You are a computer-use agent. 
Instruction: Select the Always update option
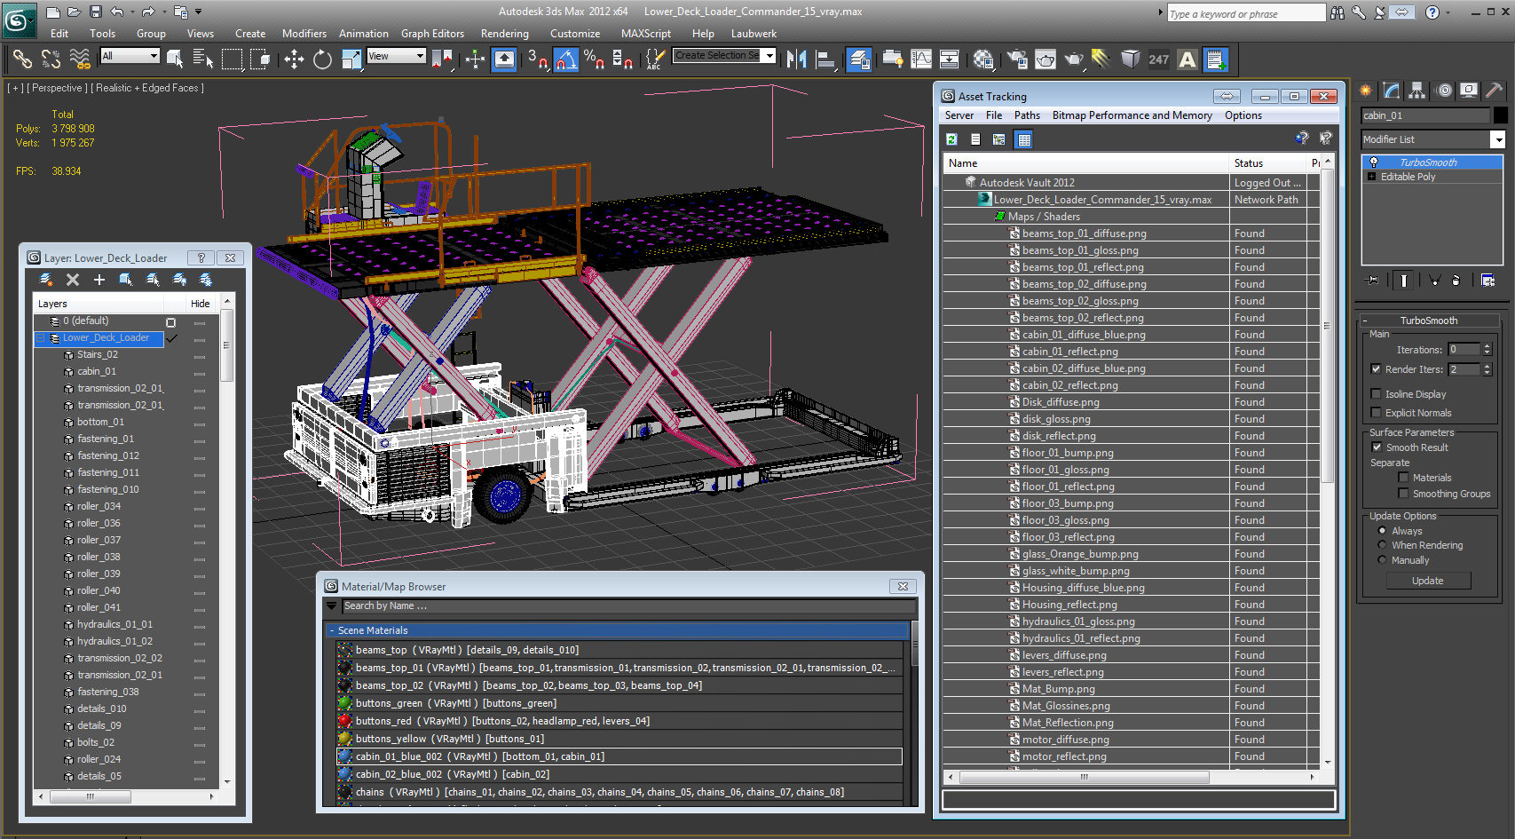point(1382,531)
